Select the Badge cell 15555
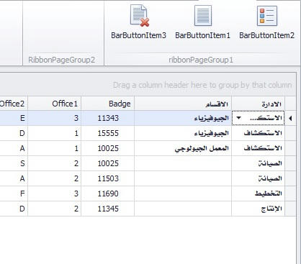The height and width of the screenshot is (264, 301). coord(108,133)
